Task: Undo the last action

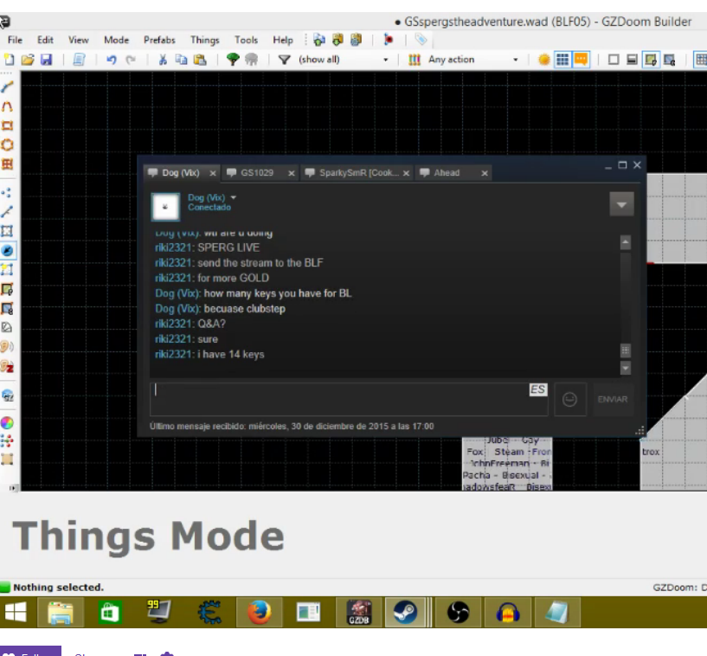Action: click(x=112, y=60)
